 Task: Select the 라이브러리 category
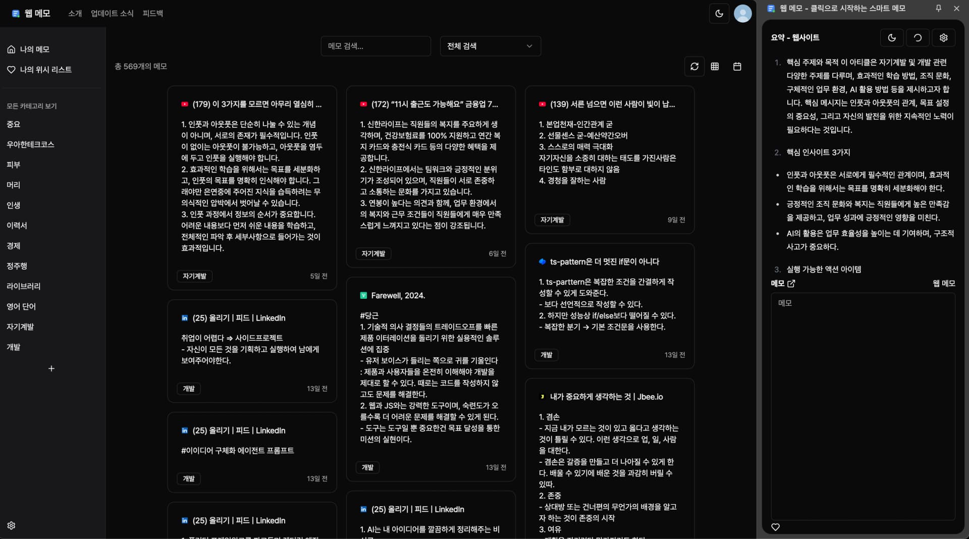pyautogui.click(x=23, y=286)
